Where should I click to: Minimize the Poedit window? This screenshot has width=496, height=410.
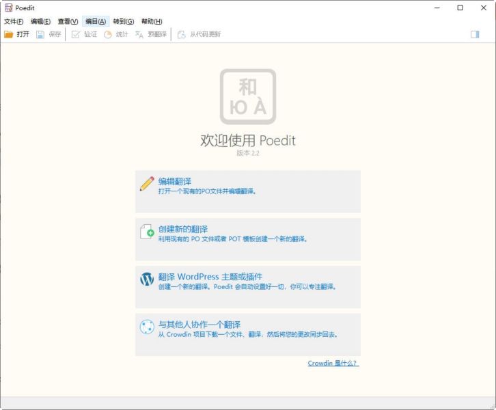click(x=437, y=8)
